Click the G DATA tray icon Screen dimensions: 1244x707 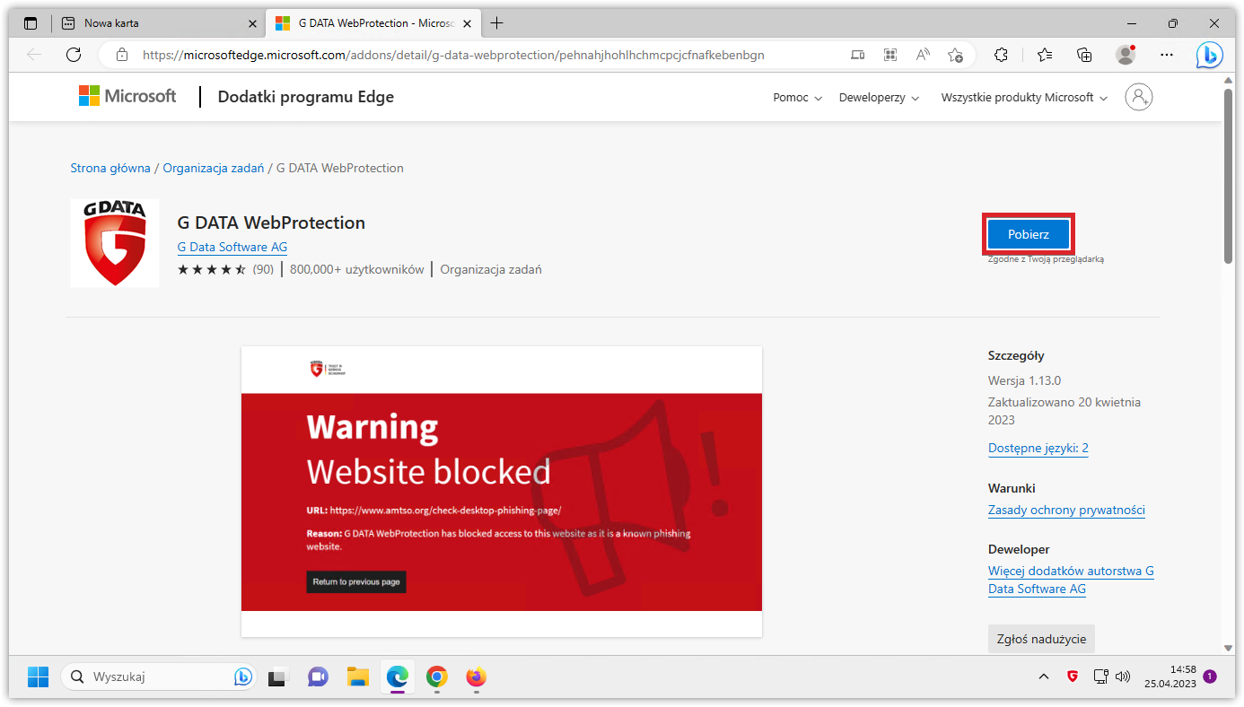pos(1073,676)
